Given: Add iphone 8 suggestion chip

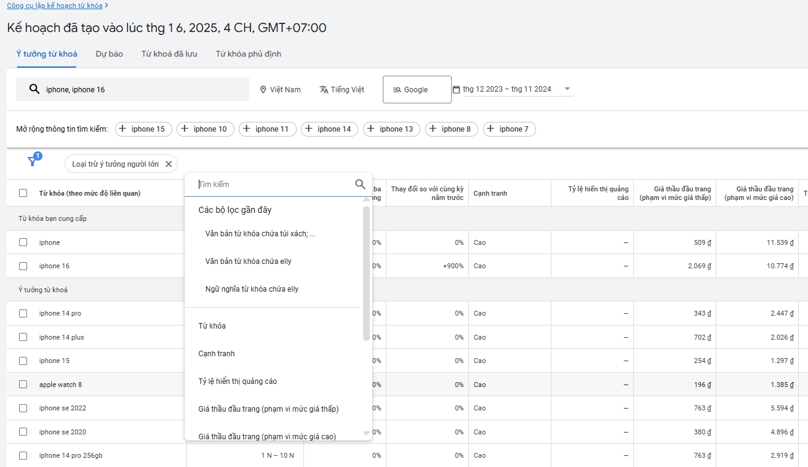Looking at the screenshot, I should (452, 129).
